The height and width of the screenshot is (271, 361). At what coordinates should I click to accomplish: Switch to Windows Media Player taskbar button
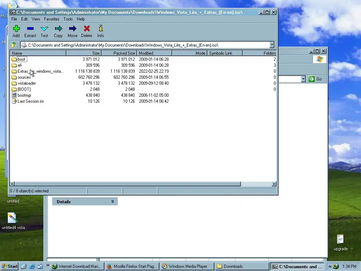tap(187, 266)
